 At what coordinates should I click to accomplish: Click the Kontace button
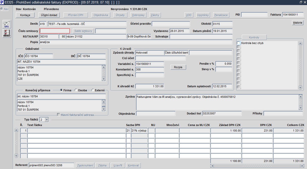tap(25, 15)
